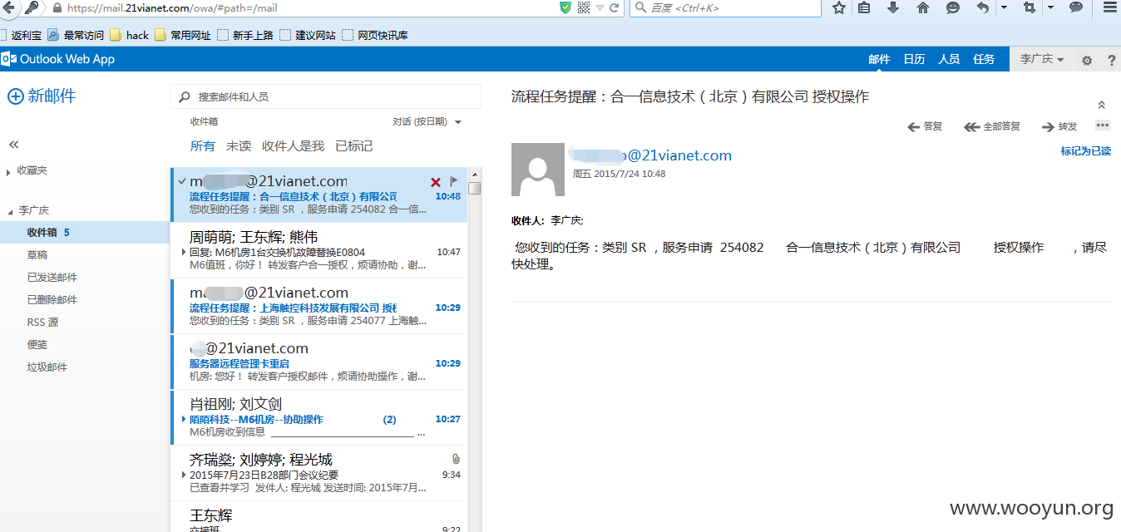Click the undo arrow icon in browser toolbar
This screenshot has height=532, width=1121.
tap(983, 7)
